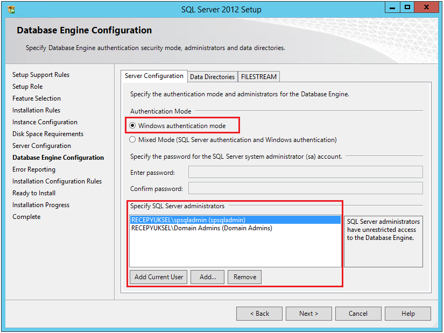Click Feature Selection step
The width and height of the screenshot is (444, 333).
click(37, 98)
